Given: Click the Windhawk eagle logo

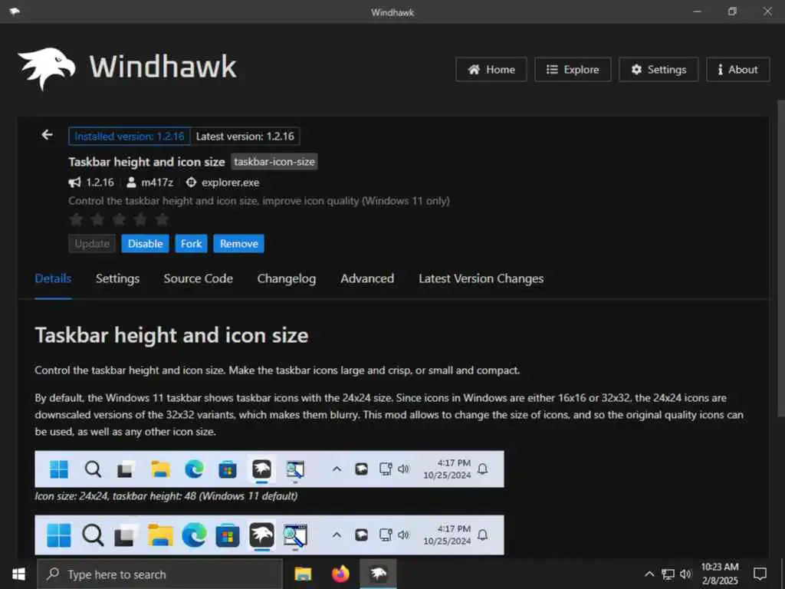Looking at the screenshot, I should click(47, 68).
